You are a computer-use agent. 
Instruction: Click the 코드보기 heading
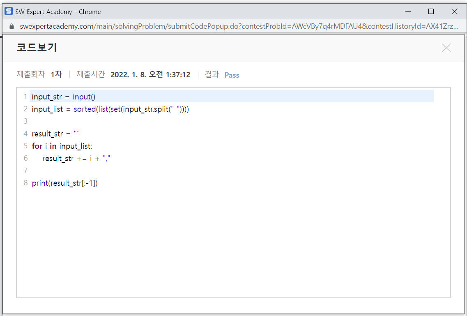tap(37, 48)
